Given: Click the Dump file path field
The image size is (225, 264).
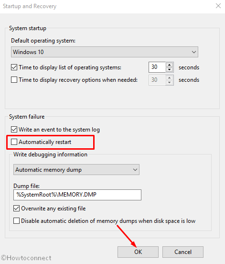Looking at the screenshot, I should [x=77, y=195].
